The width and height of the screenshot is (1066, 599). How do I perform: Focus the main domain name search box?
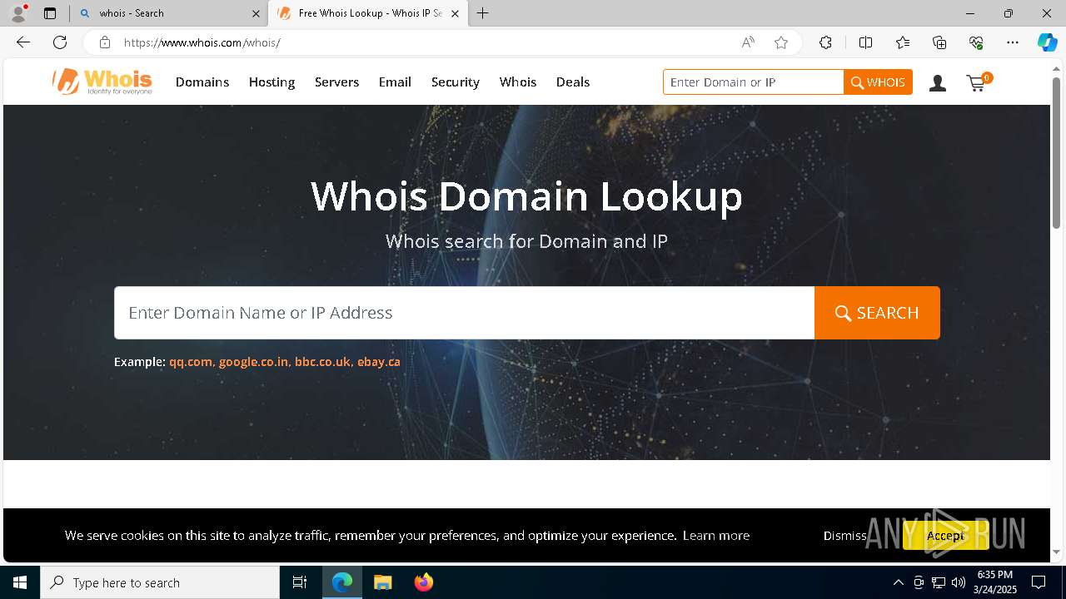(x=464, y=313)
